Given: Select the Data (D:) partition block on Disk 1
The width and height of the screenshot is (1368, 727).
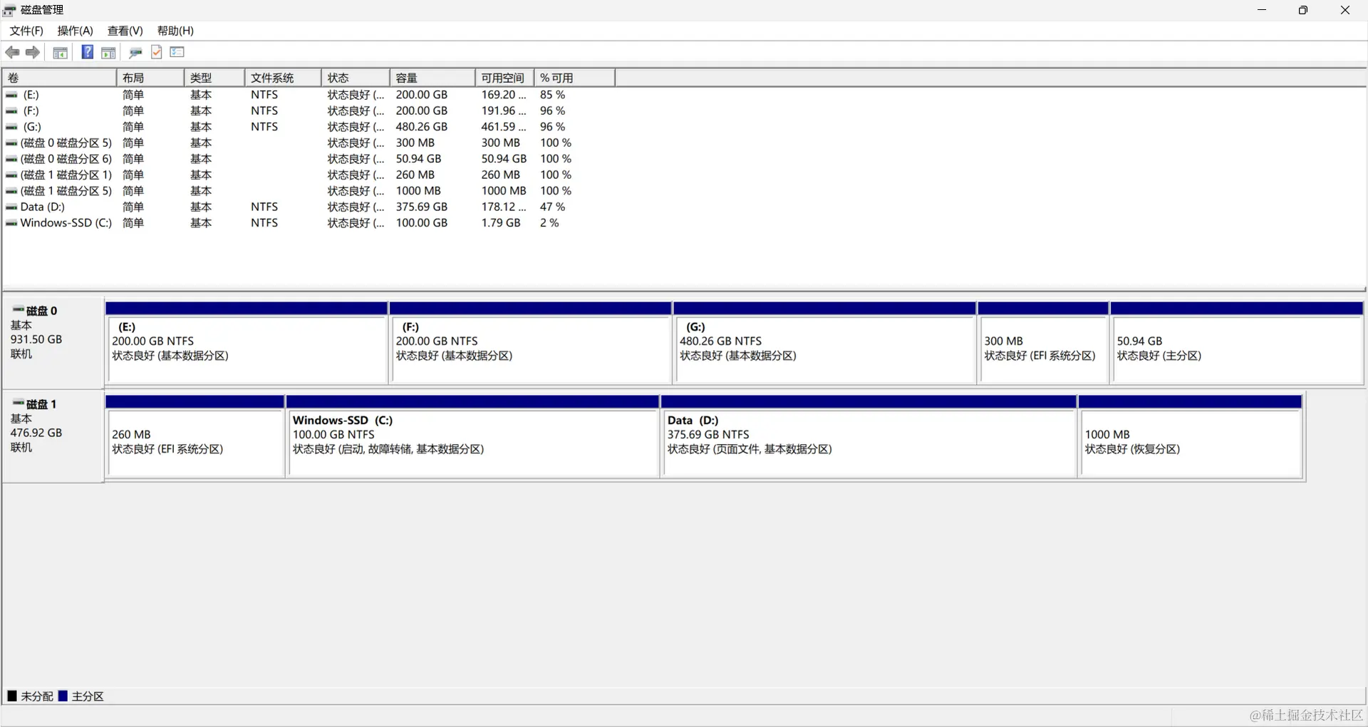Looking at the screenshot, I should (869, 436).
